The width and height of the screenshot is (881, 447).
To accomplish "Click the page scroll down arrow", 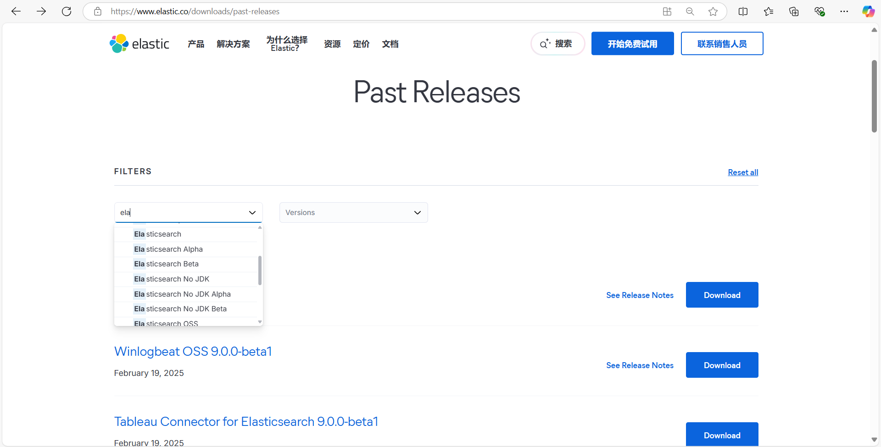I will point(874,440).
